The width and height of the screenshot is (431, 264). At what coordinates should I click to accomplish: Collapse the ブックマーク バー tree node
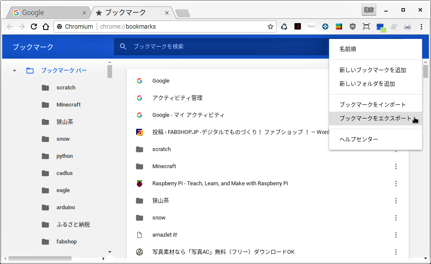point(15,71)
